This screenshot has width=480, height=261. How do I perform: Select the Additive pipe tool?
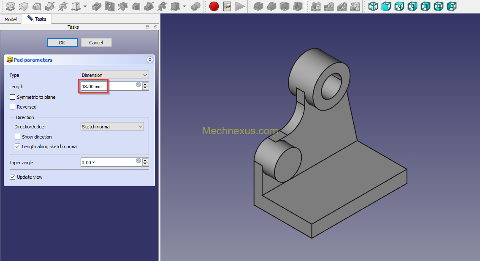coord(50,6)
